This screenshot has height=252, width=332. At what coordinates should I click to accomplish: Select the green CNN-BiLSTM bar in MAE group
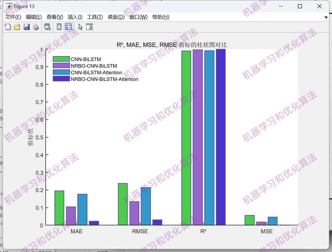(x=59, y=208)
